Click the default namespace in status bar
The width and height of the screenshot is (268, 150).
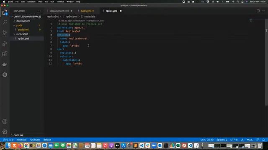pos(47,140)
